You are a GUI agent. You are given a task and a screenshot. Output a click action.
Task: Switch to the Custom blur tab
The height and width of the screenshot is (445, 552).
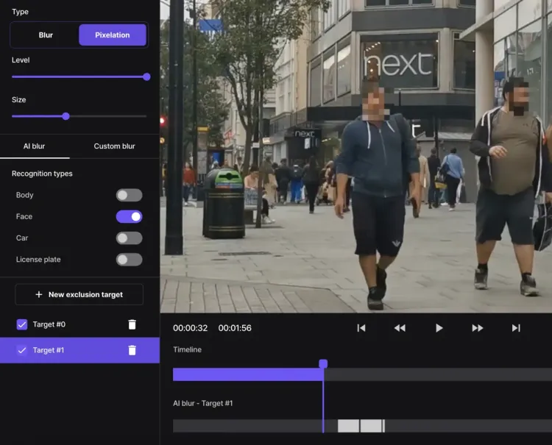114,146
